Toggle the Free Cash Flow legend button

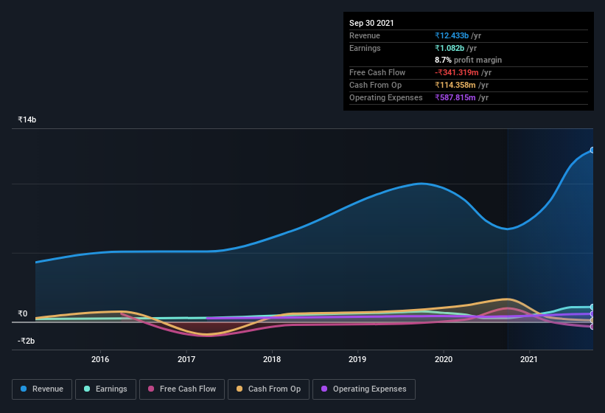point(182,389)
